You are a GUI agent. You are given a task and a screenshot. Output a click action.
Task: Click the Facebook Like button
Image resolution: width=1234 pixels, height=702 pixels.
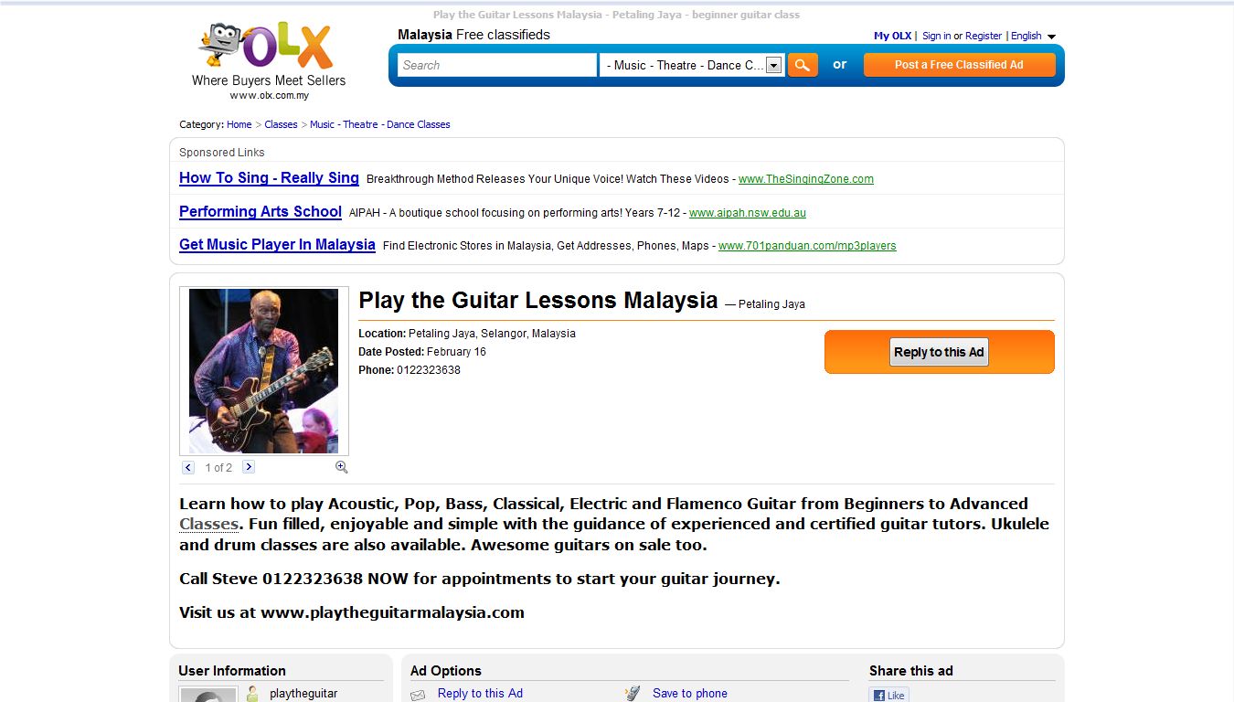(889, 696)
